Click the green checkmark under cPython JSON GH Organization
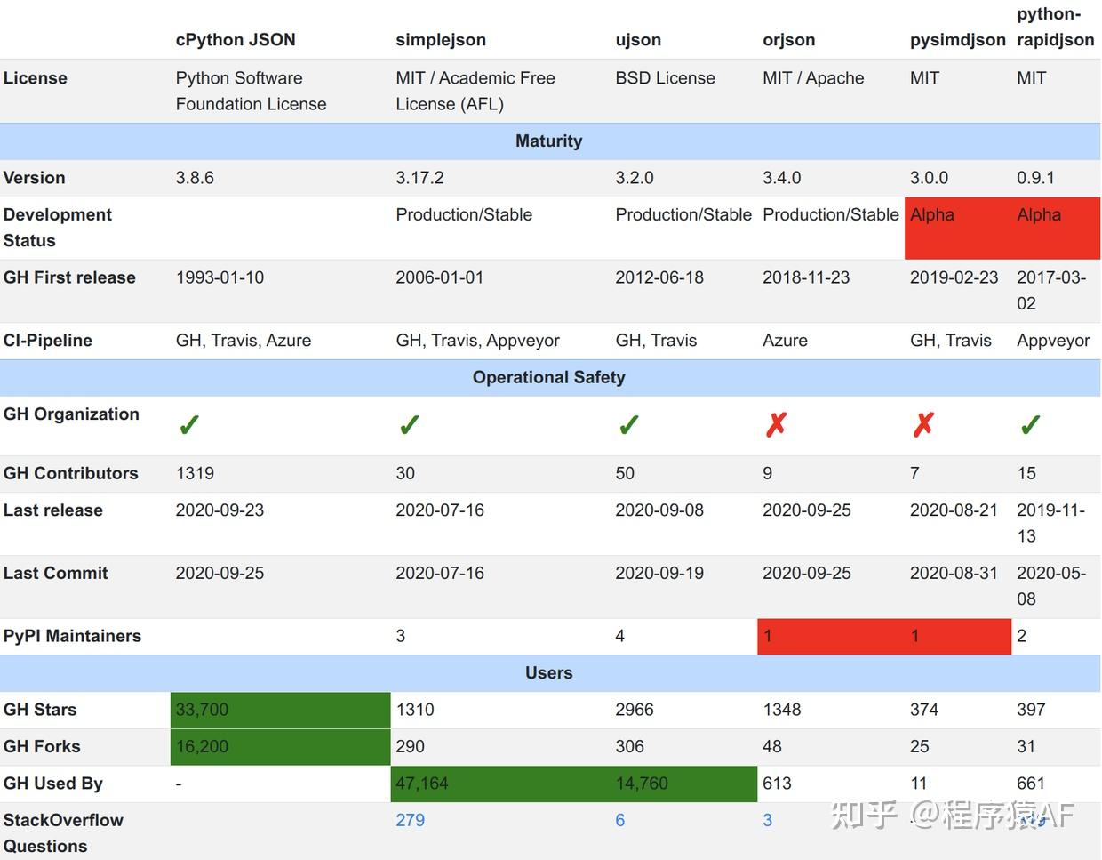Image resolution: width=1102 pixels, height=860 pixels. (188, 424)
